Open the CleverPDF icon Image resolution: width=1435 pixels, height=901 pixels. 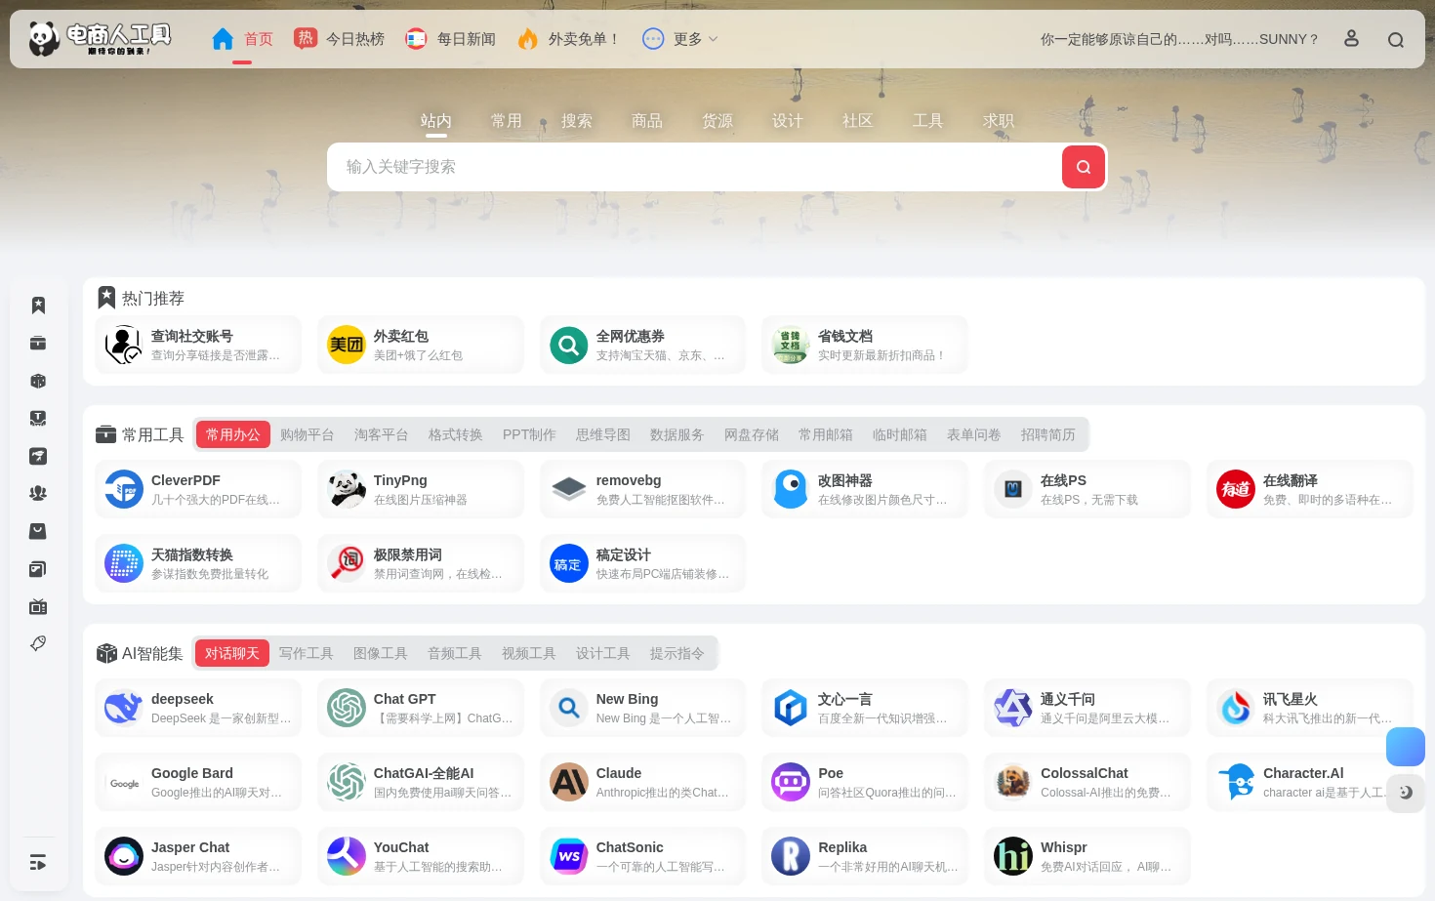[x=124, y=489]
